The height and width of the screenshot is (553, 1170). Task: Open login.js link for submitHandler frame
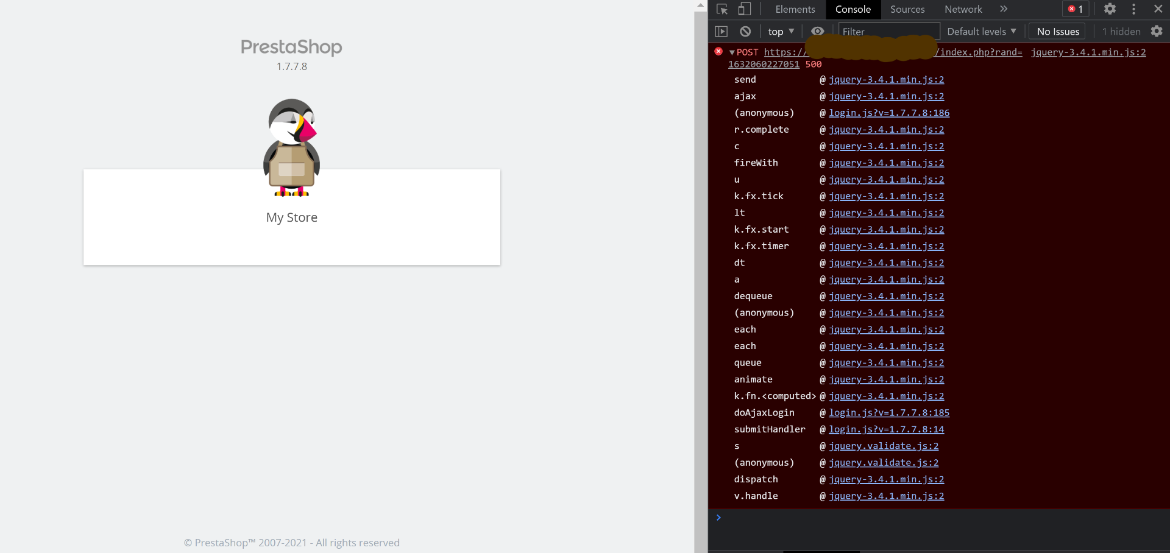tap(886, 429)
